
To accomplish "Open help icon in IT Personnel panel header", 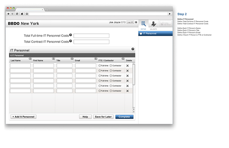I will pyautogui.click(x=133, y=49).
